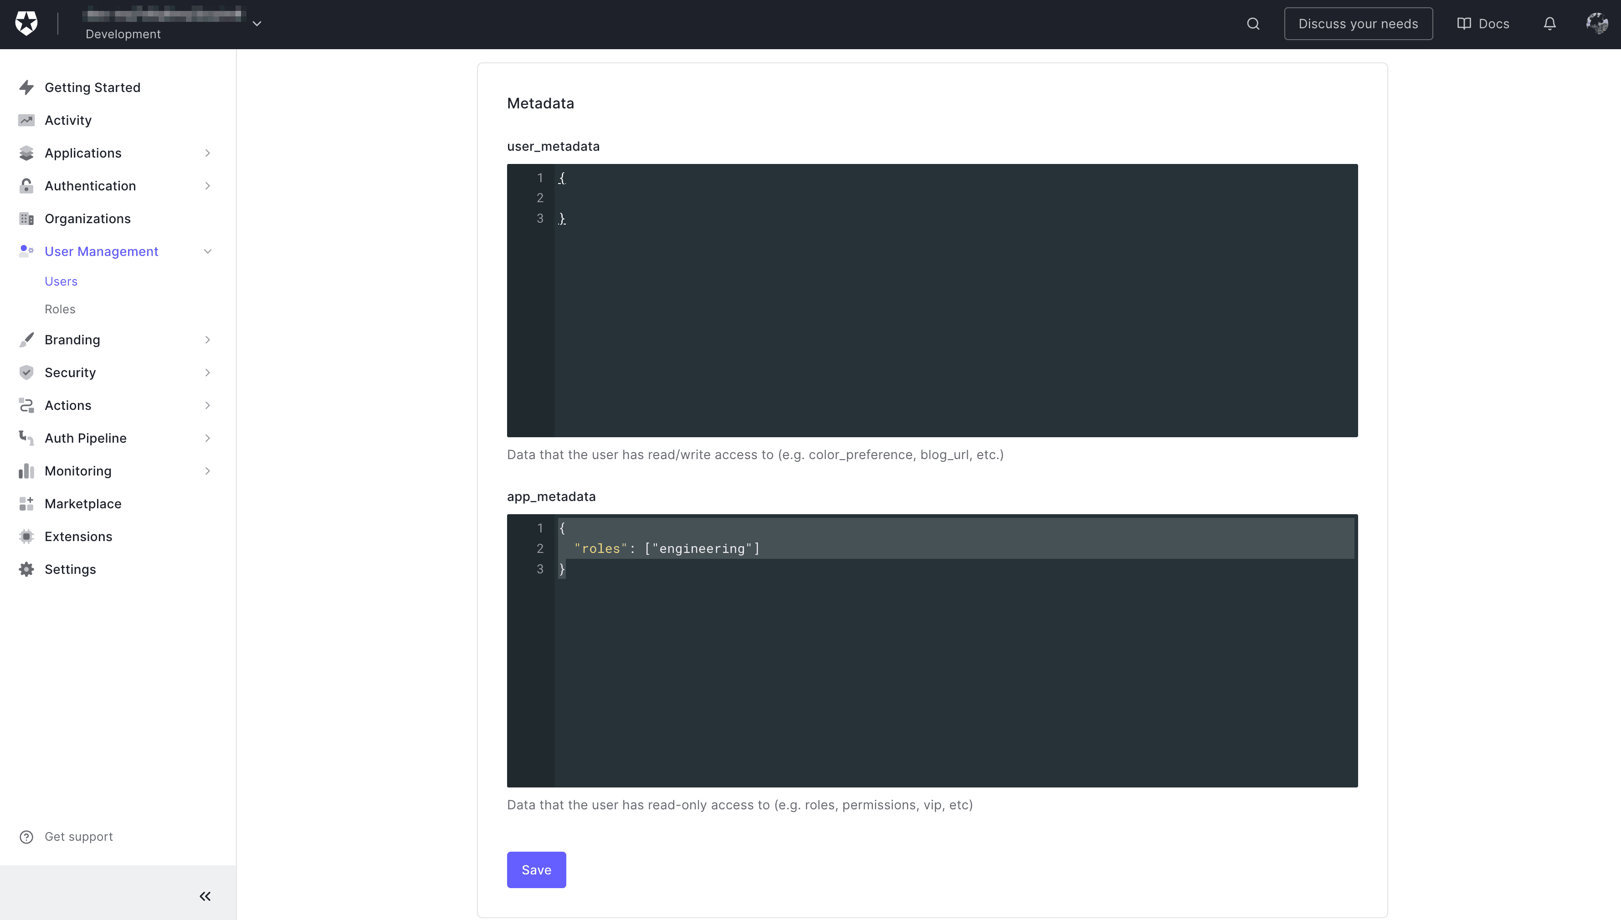This screenshot has width=1621, height=920.
Task: Toggle the sidebar collapse arrow
Action: [x=205, y=897]
